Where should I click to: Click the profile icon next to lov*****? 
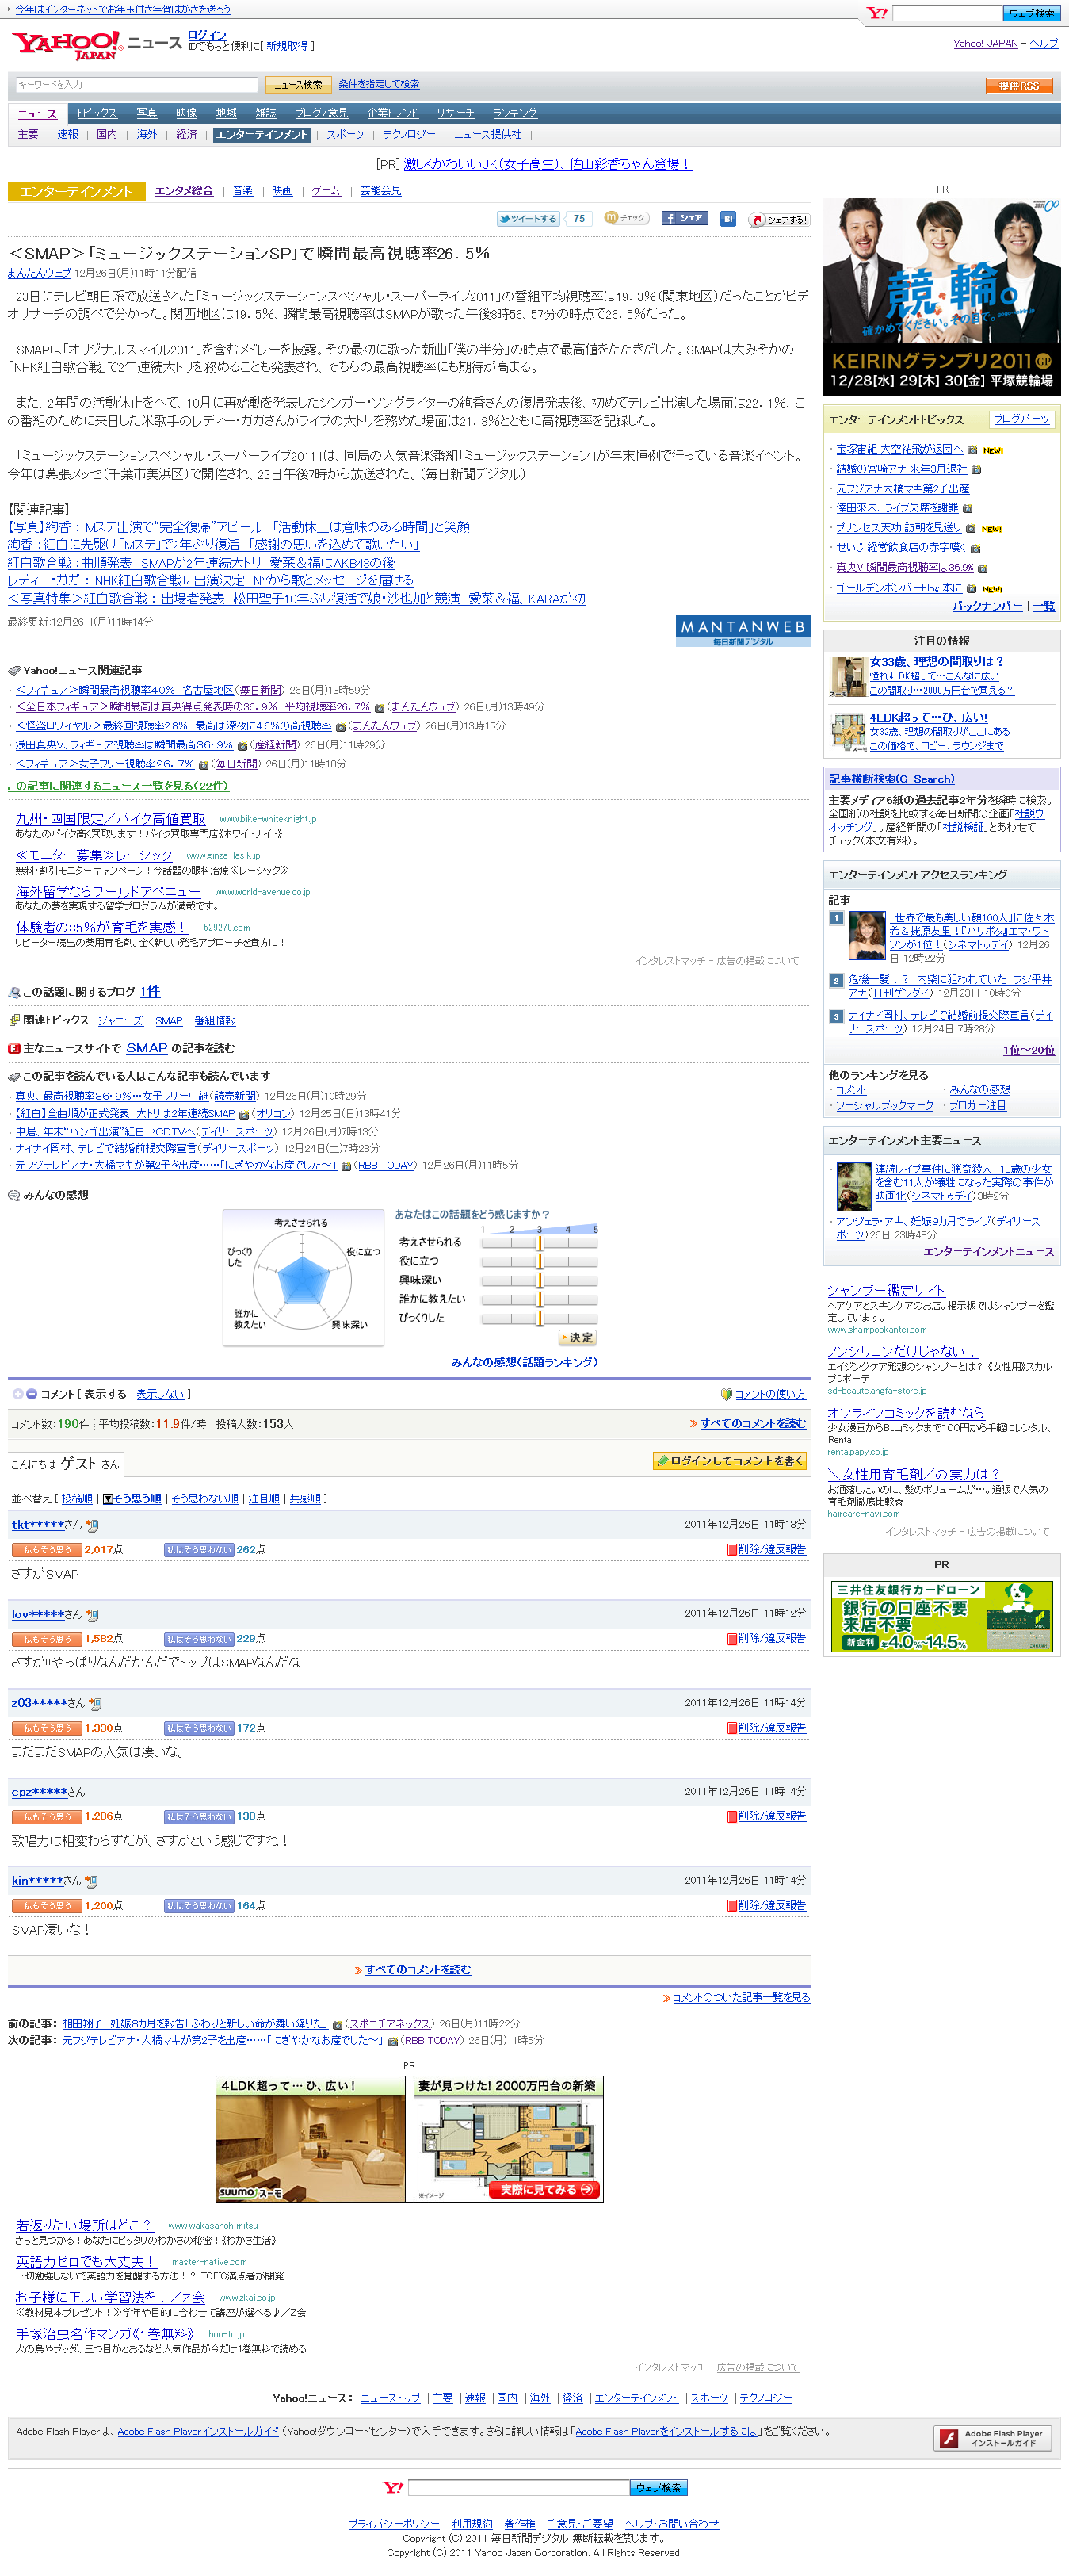pos(92,1614)
